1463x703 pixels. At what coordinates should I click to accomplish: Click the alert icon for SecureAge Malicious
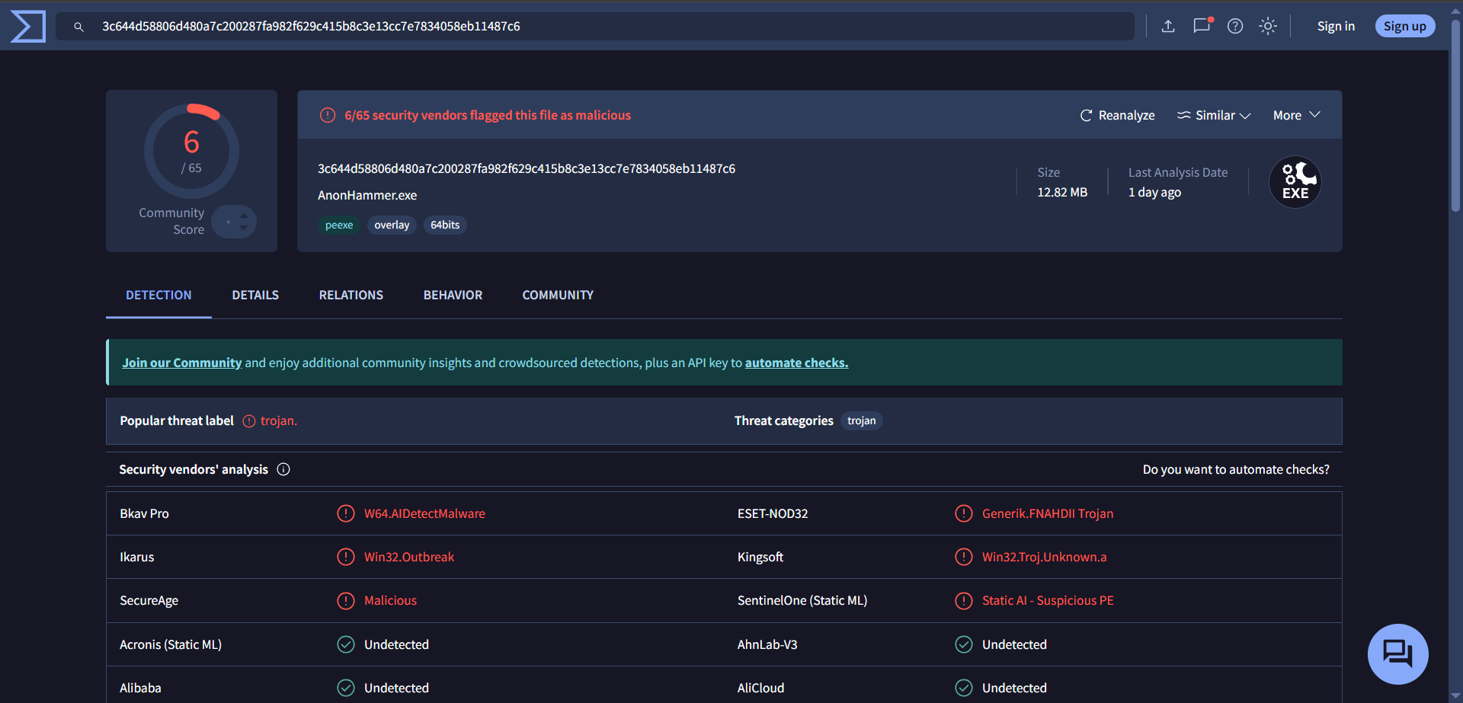[x=346, y=601]
